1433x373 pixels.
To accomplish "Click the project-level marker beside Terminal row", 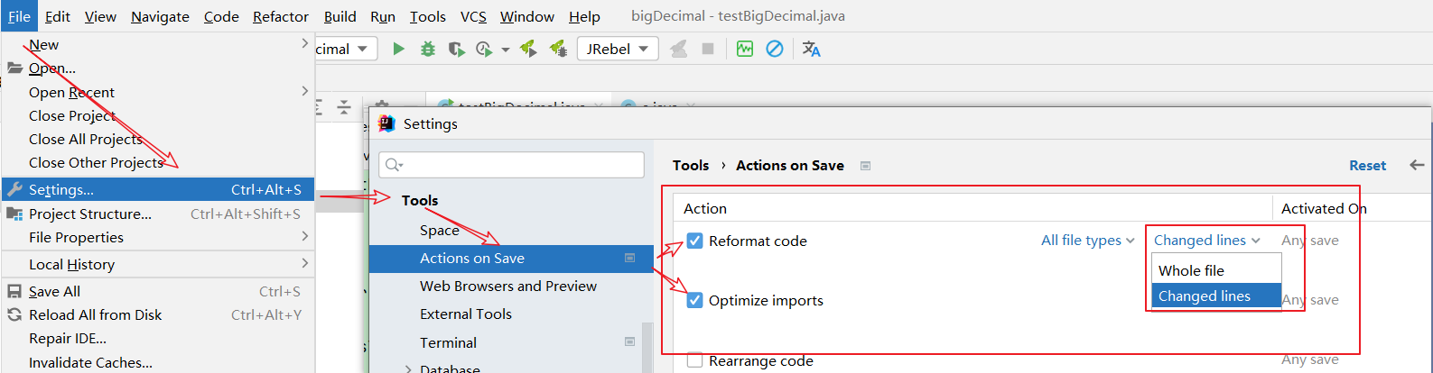I will click(x=629, y=341).
